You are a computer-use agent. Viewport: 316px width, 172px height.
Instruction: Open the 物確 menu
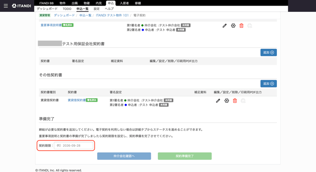(87, 3)
